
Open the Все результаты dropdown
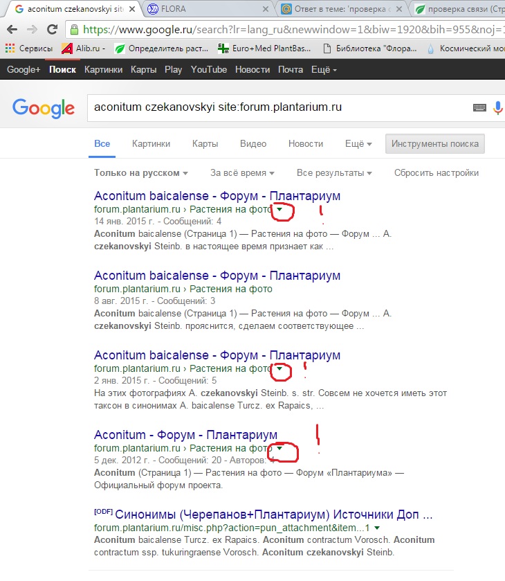(334, 173)
